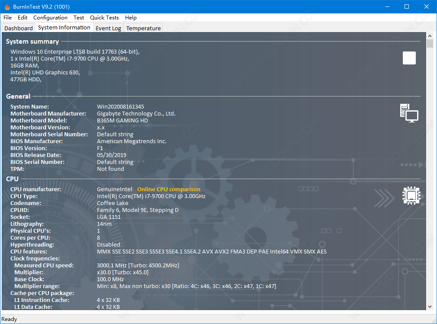Screen dimensions: 437x324
Task: Click the Base Clock 100.0 MHz value
Action: tap(110, 279)
